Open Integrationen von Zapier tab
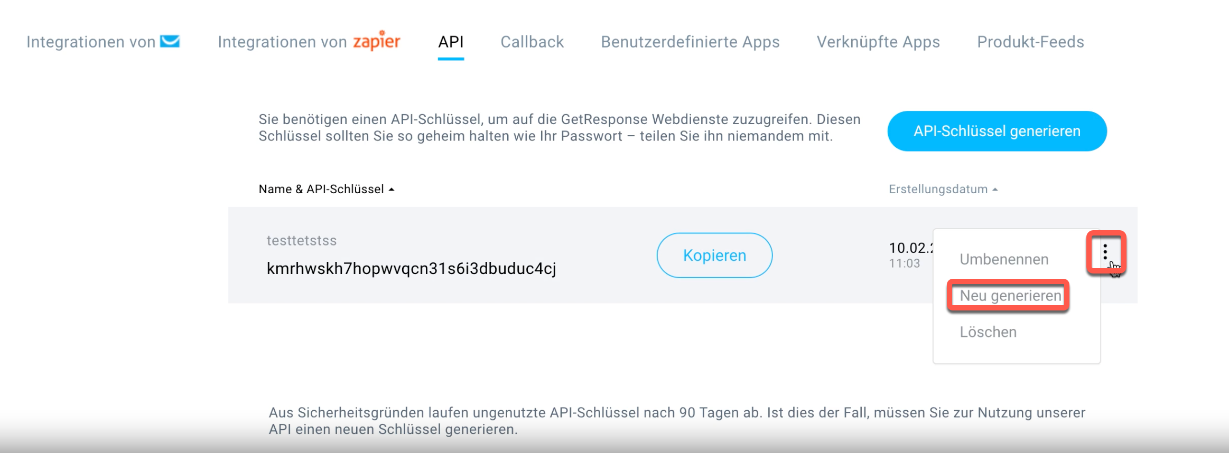Viewport: 1229px width, 453px height. point(309,41)
